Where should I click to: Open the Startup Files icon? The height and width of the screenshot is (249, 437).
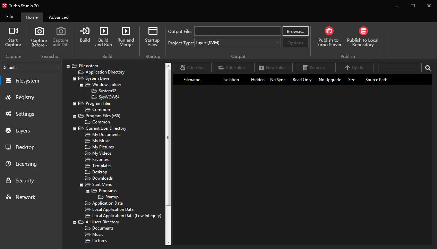tap(153, 31)
